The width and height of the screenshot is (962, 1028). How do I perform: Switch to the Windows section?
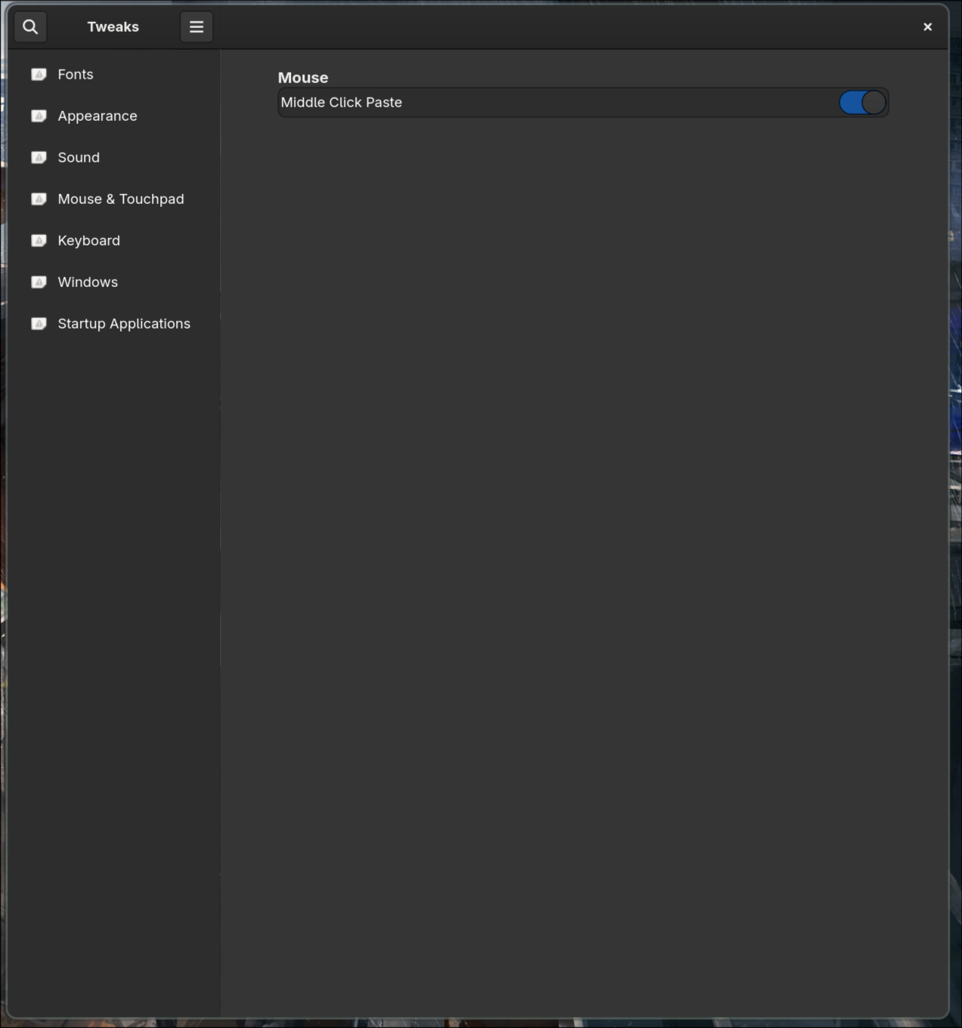[88, 282]
